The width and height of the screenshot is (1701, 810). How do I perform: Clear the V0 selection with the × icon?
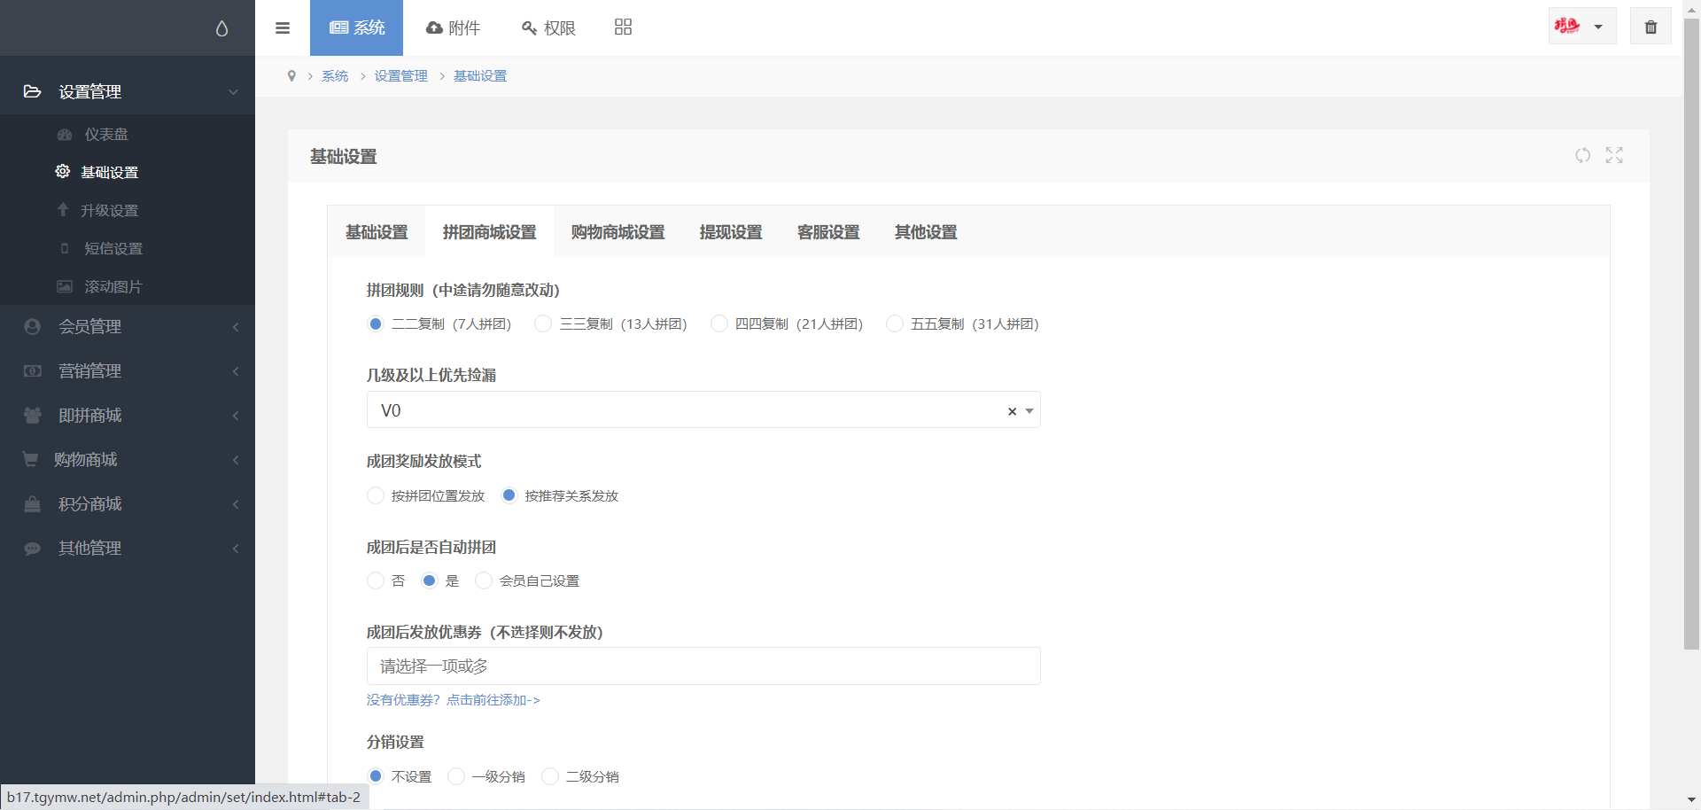(1012, 411)
